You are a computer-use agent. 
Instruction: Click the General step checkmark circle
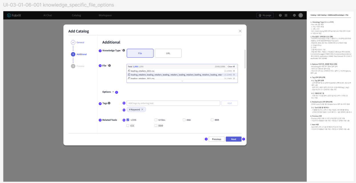tap(73, 42)
